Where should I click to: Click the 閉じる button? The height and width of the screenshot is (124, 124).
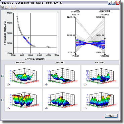coord(111,116)
